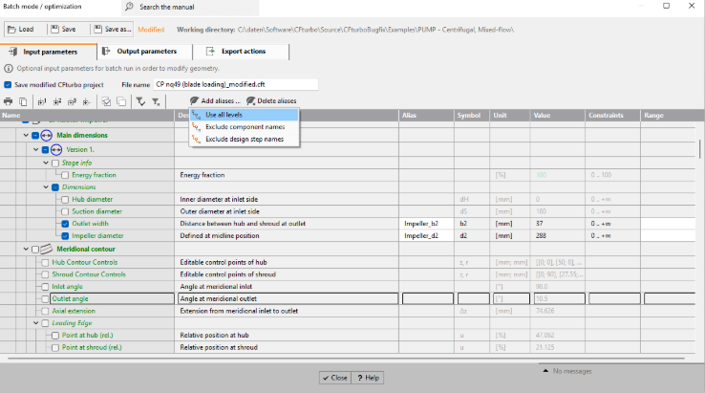Check the Inlet angle checkbox
The width and height of the screenshot is (705, 393).
45,287
